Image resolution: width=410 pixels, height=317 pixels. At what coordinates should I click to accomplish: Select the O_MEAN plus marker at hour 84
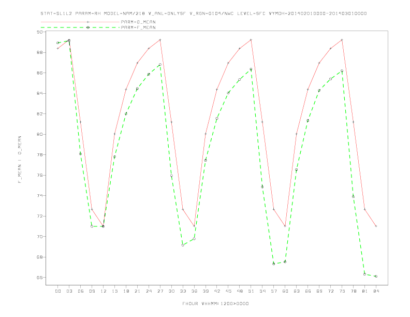(376, 226)
